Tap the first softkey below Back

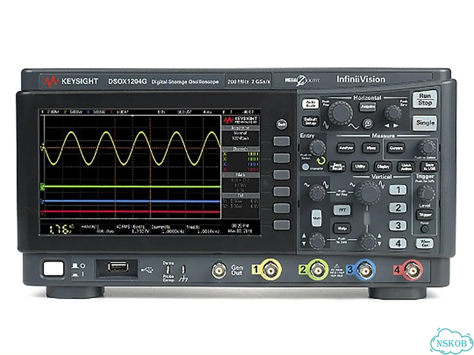tap(282, 142)
